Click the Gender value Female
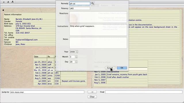 tap(19, 21)
